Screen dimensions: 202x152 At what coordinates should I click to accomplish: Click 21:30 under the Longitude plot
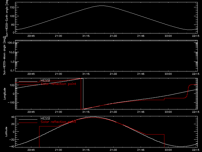point(113,112)
